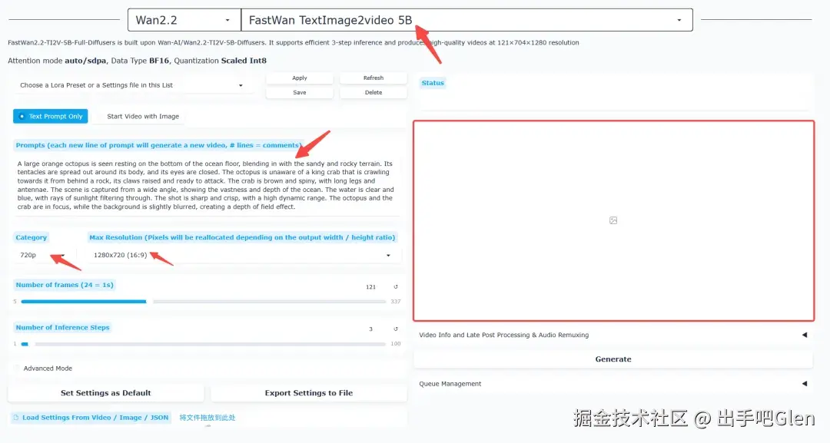The width and height of the screenshot is (830, 443).
Task: Enable the Advanced Mode checkbox
Action: click(x=16, y=369)
